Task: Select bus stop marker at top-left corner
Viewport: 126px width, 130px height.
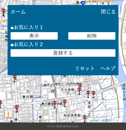Action: tap(4, 12)
